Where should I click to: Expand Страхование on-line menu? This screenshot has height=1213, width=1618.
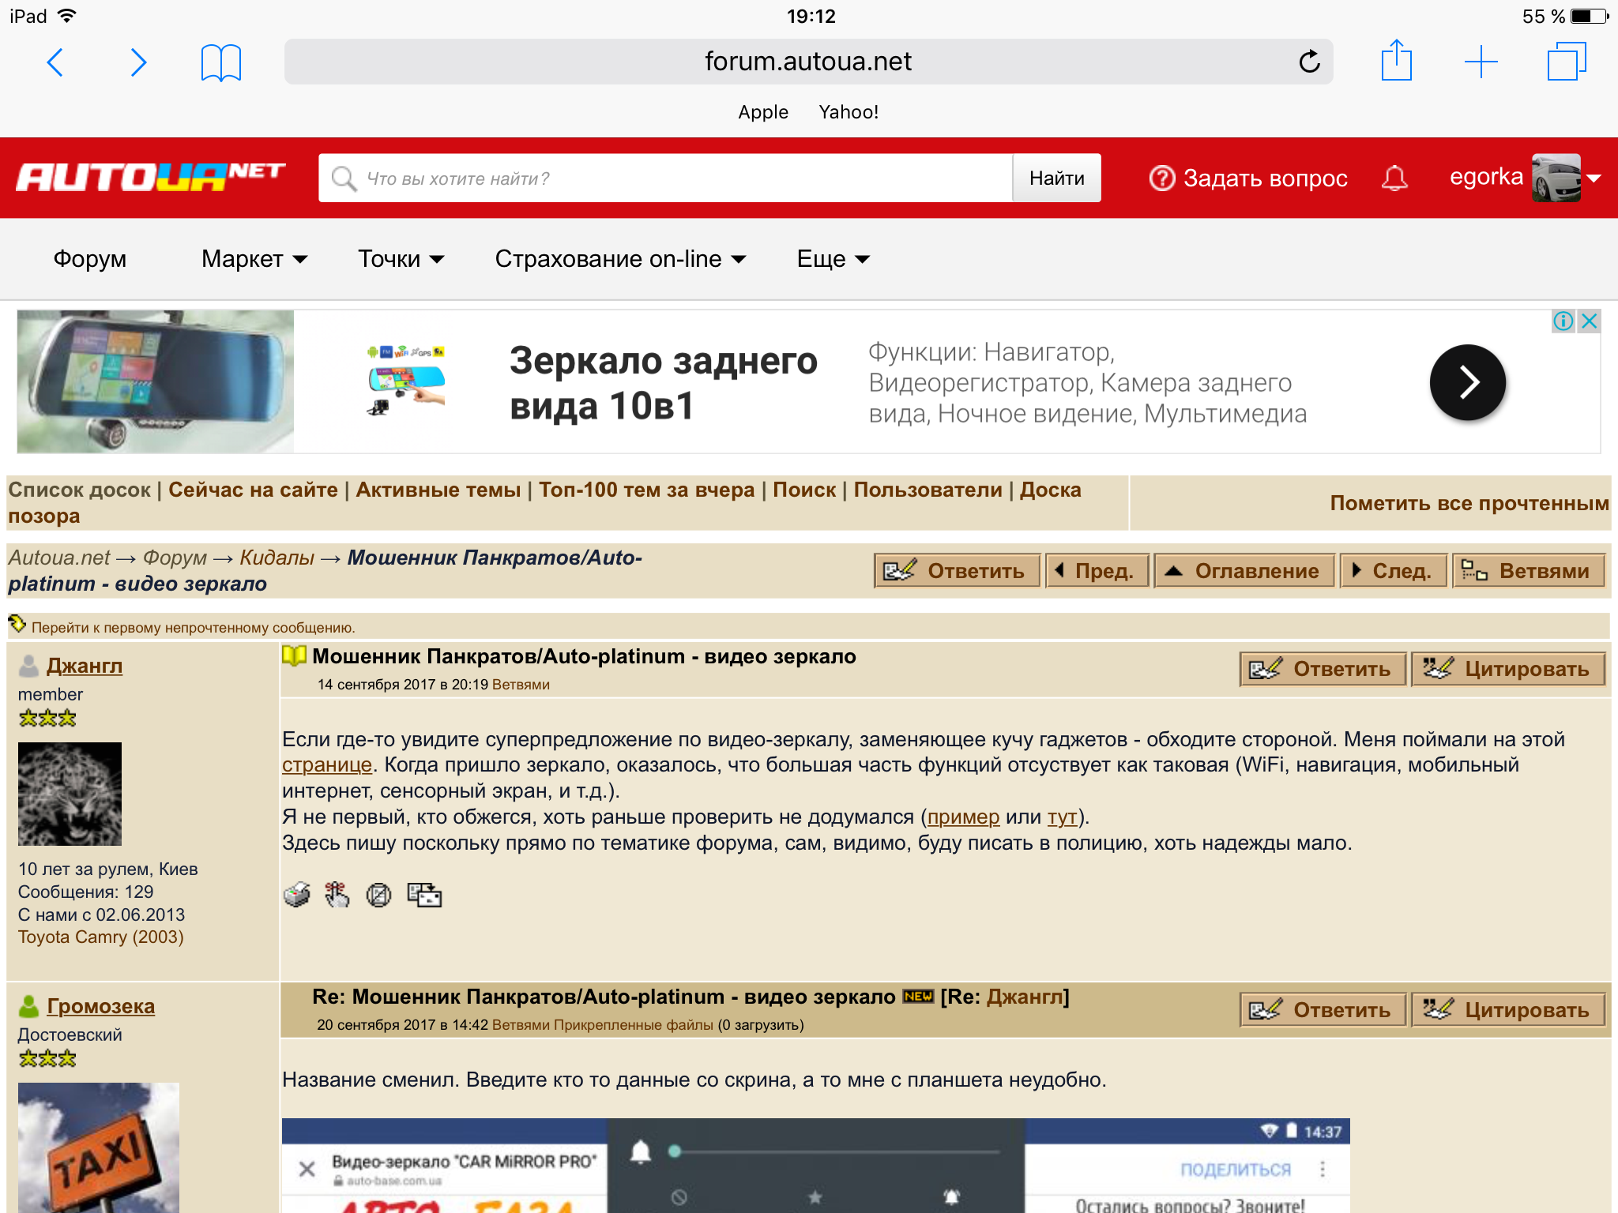tap(620, 259)
